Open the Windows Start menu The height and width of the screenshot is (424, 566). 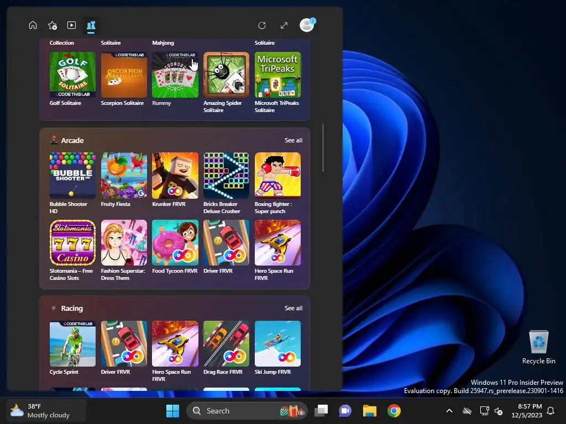(x=172, y=411)
